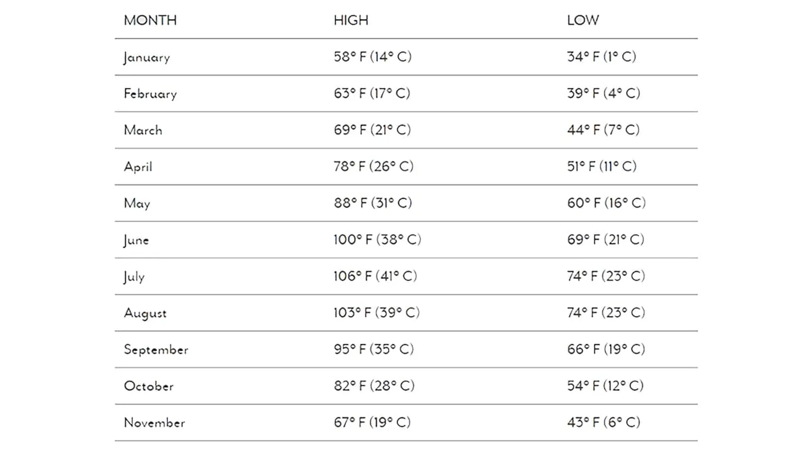Select the January row label
Screen dimensions: 810x450
pyautogui.click(x=147, y=57)
